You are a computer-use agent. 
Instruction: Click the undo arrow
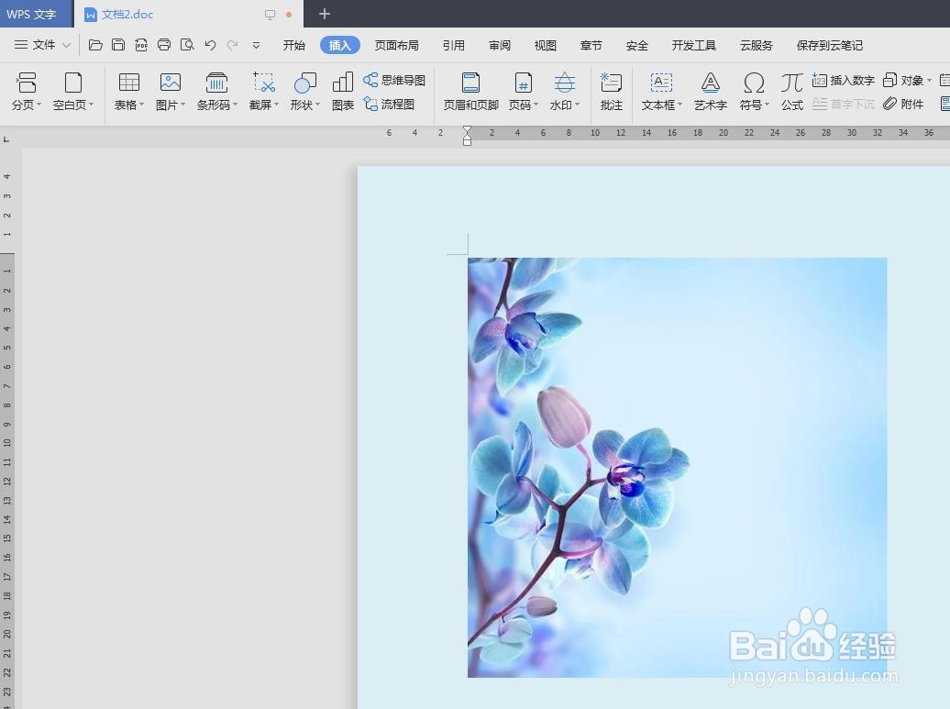[x=210, y=45]
